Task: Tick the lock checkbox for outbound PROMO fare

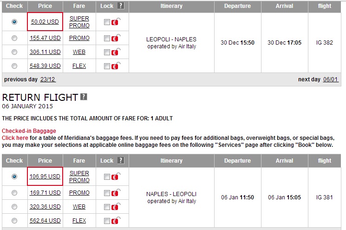Action: [x=107, y=38]
